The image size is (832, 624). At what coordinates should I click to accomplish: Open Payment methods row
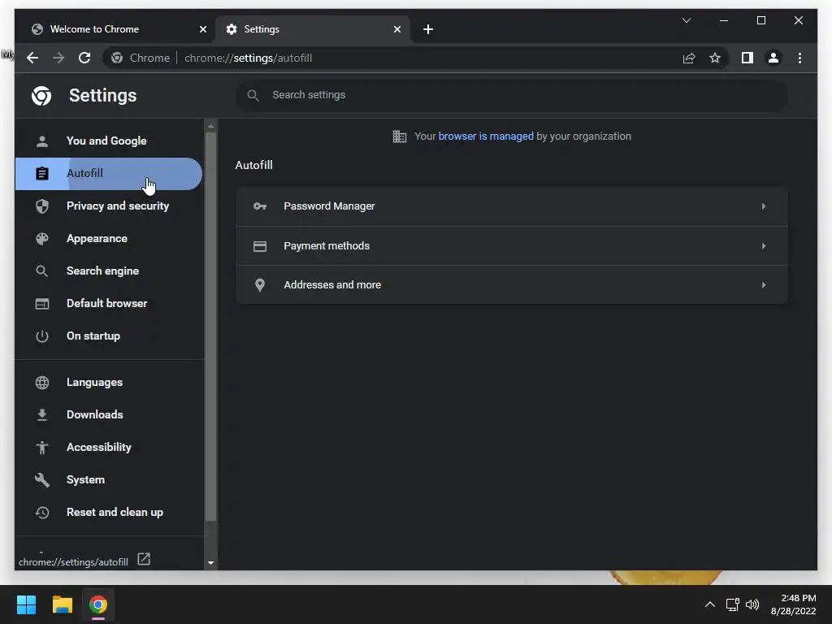[512, 246]
